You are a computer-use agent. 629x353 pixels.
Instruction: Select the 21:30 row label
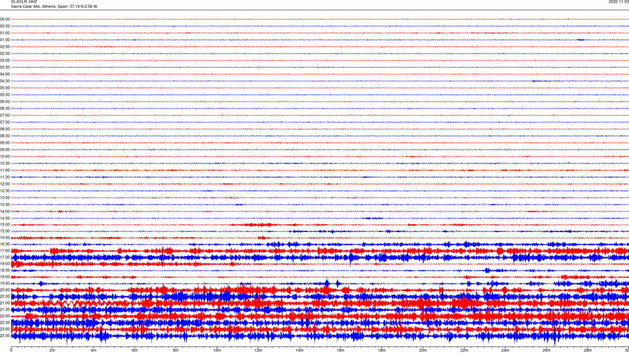coord(5,309)
